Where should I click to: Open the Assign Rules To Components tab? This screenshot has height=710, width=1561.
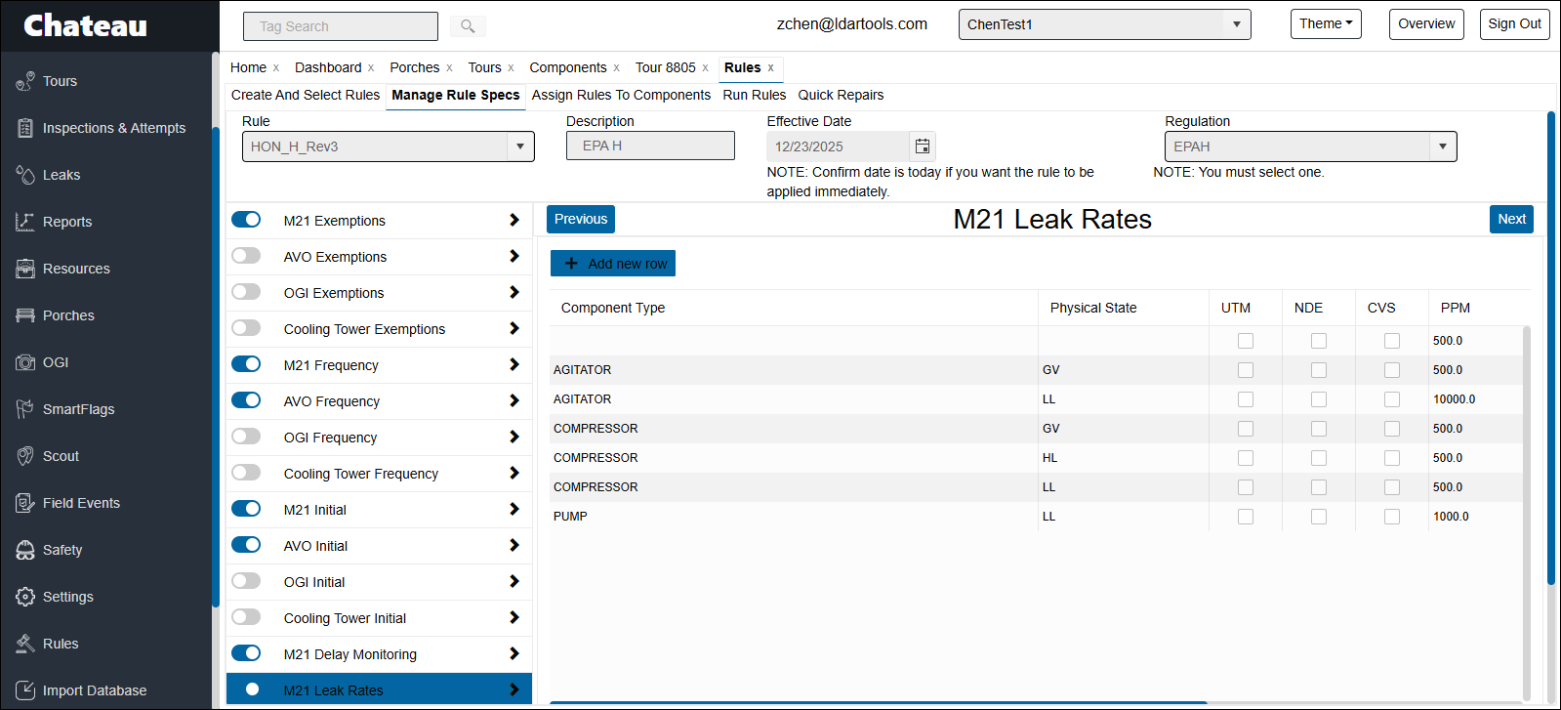pyautogui.click(x=621, y=95)
